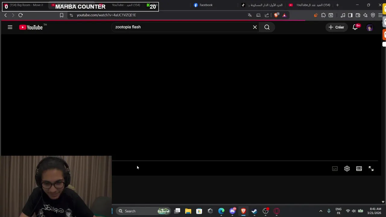Open the YouTube hamburger guide menu
Viewport: 386px width, 217px height.
[10, 27]
